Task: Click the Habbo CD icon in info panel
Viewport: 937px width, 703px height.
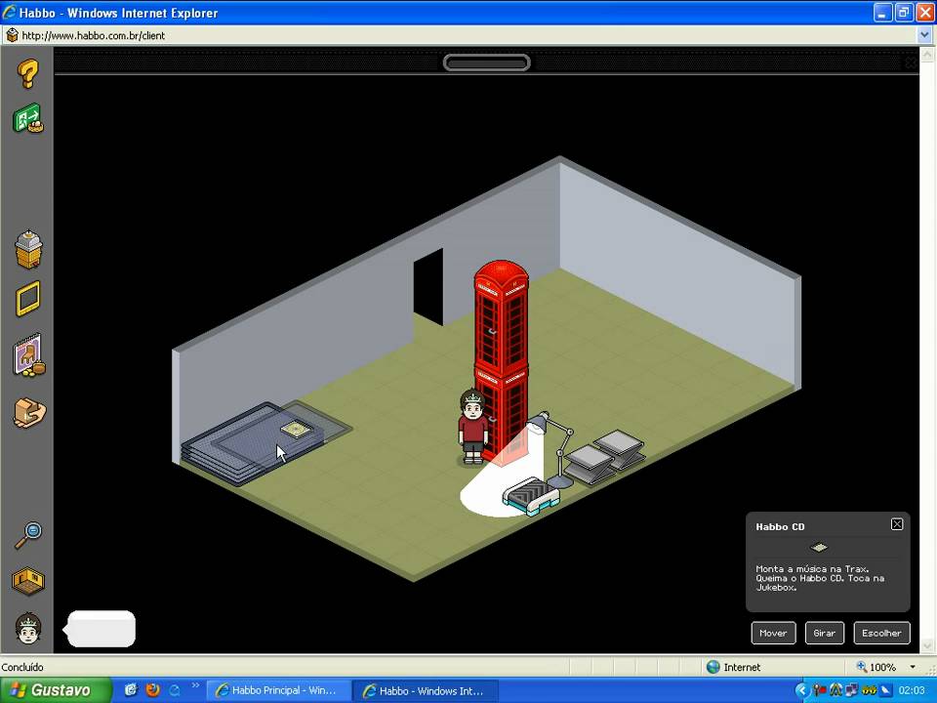Action: pos(819,547)
